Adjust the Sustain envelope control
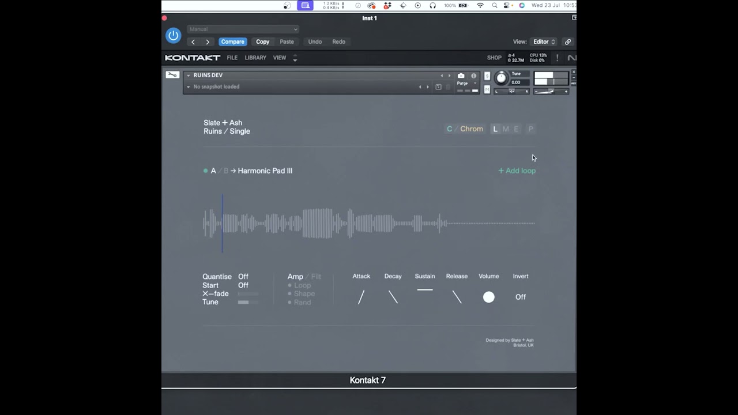The width and height of the screenshot is (738, 415). coord(425,290)
